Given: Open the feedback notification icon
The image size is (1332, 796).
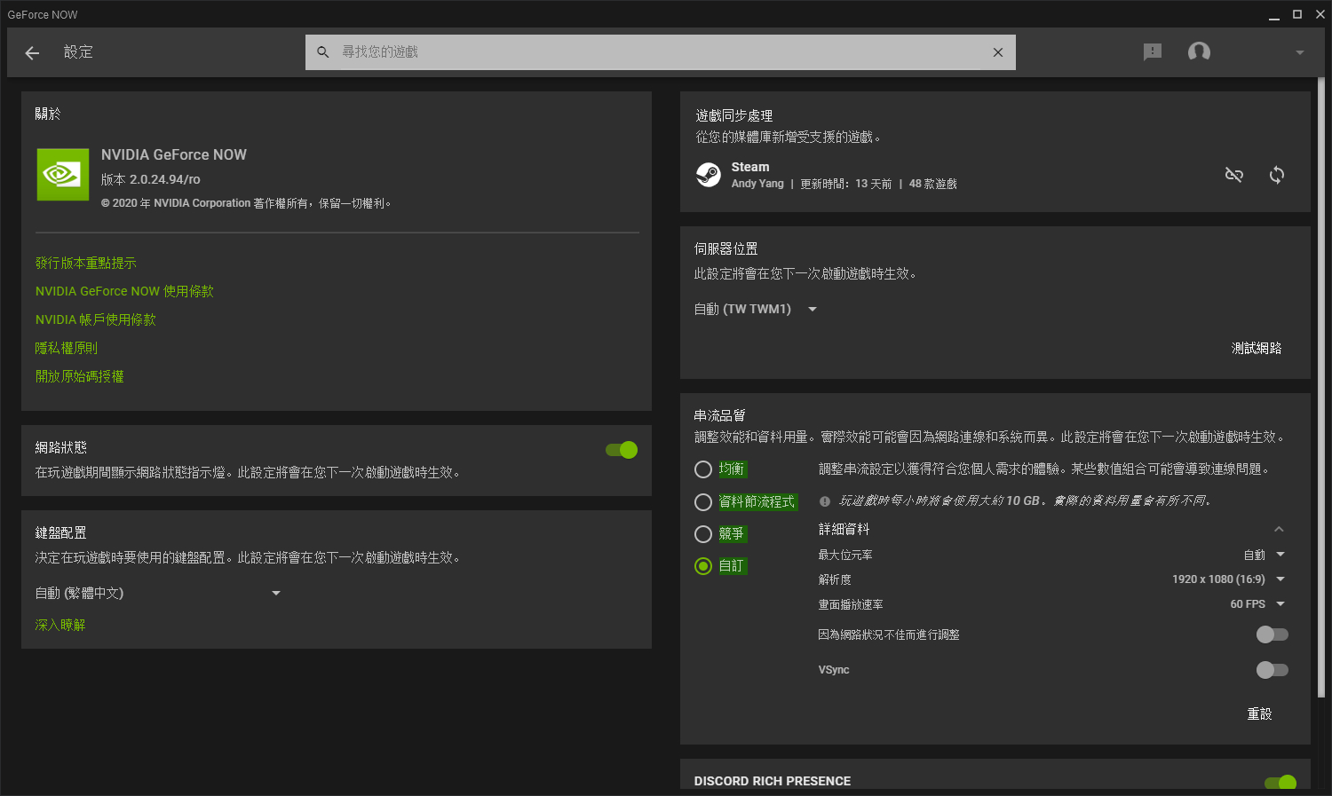Looking at the screenshot, I should pyautogui.click(x=1153, y=52).
